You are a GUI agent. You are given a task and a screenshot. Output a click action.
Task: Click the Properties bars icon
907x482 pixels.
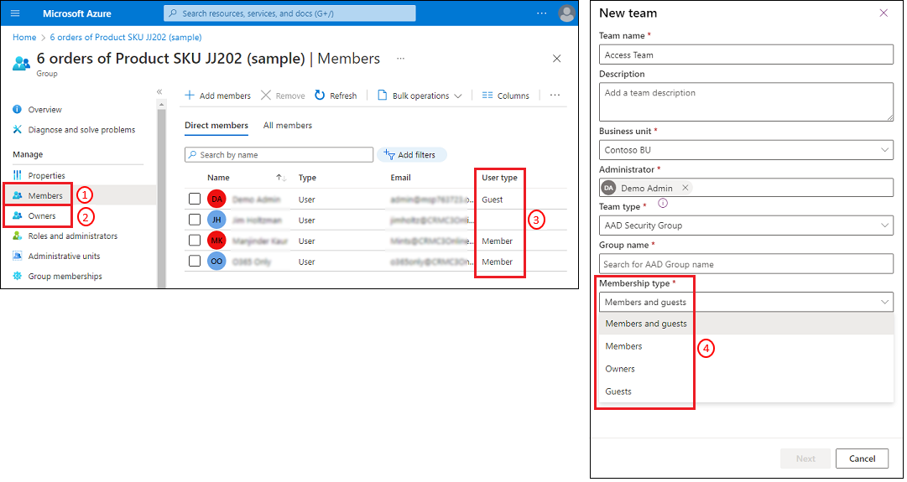18,175
